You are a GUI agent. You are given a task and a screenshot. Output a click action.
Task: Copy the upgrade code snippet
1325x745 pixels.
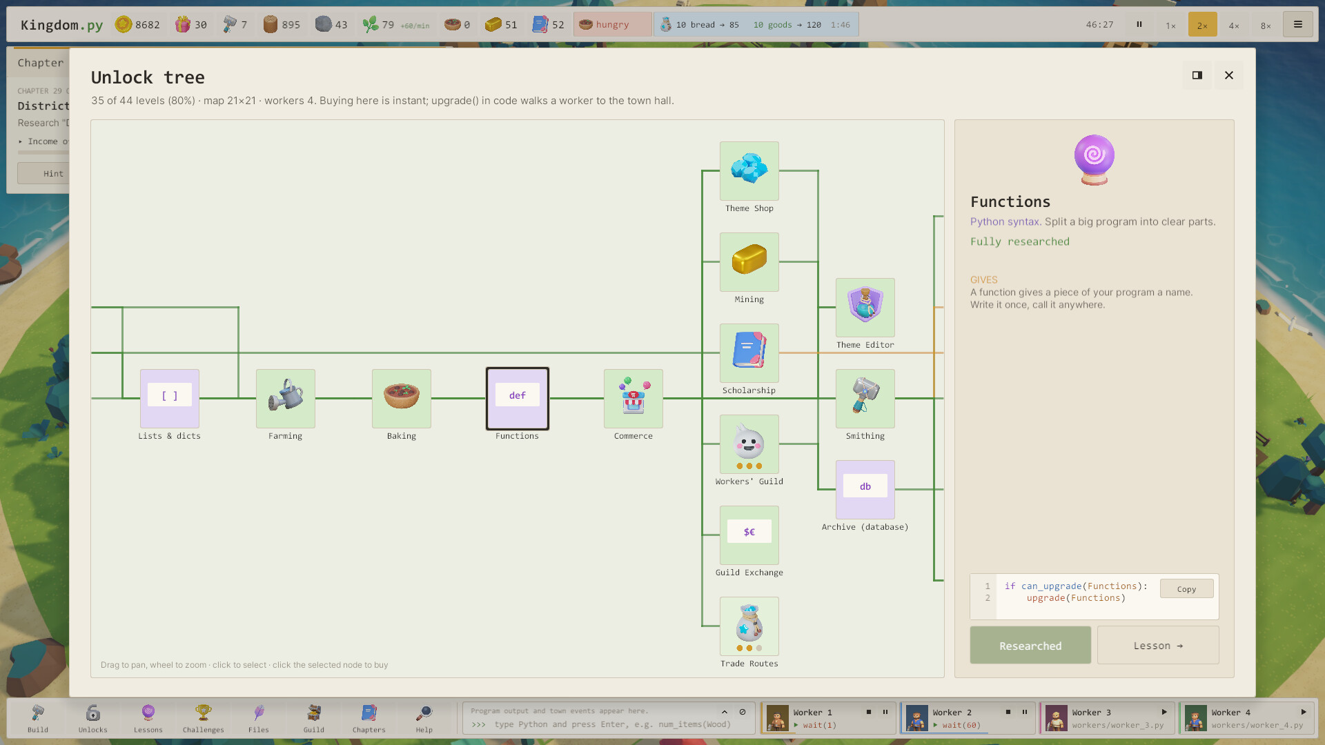tap(1186, 589)
